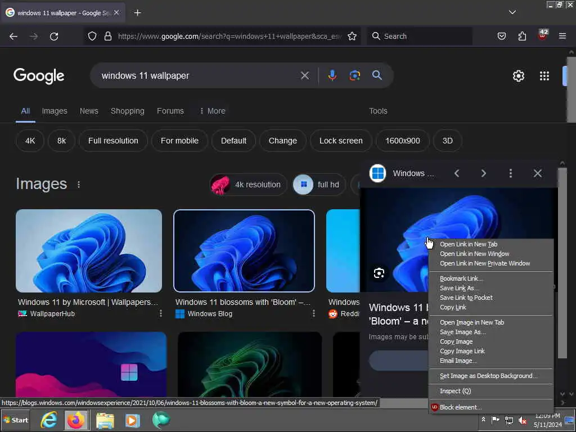The width and height of the screenshot is (576, 432).
Task: Click the padlock site information icon
Action: pyautogui.click(x=107, y=36)
